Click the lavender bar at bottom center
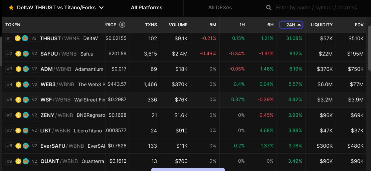371x171 pixels. click(x=188, y=169)
